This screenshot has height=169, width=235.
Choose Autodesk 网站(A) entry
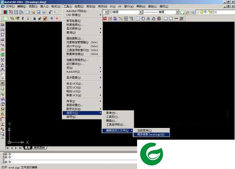(82, 11)
